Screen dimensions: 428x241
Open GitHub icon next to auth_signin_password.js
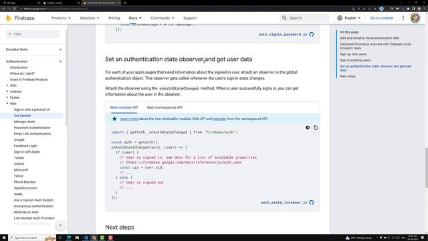(x=312, y=34)
